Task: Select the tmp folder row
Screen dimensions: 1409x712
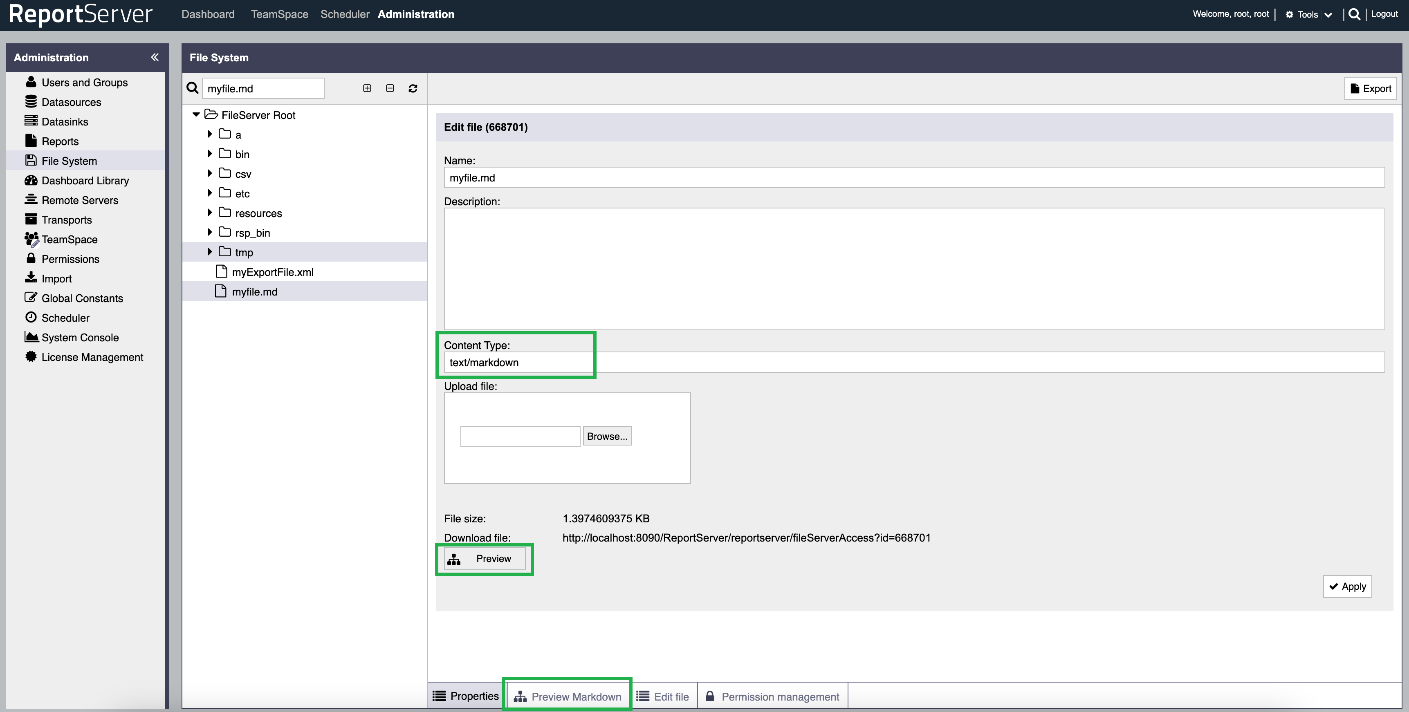Action: pos(305,252)
